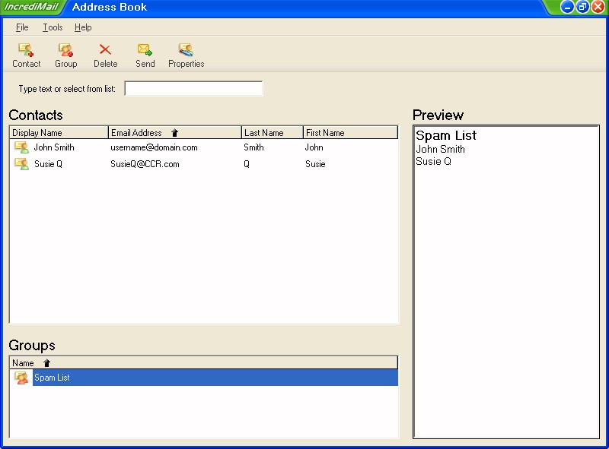Click the Send envelope icon
The image size is (609, 449).
pyautogui.click(x=145, y=50)
